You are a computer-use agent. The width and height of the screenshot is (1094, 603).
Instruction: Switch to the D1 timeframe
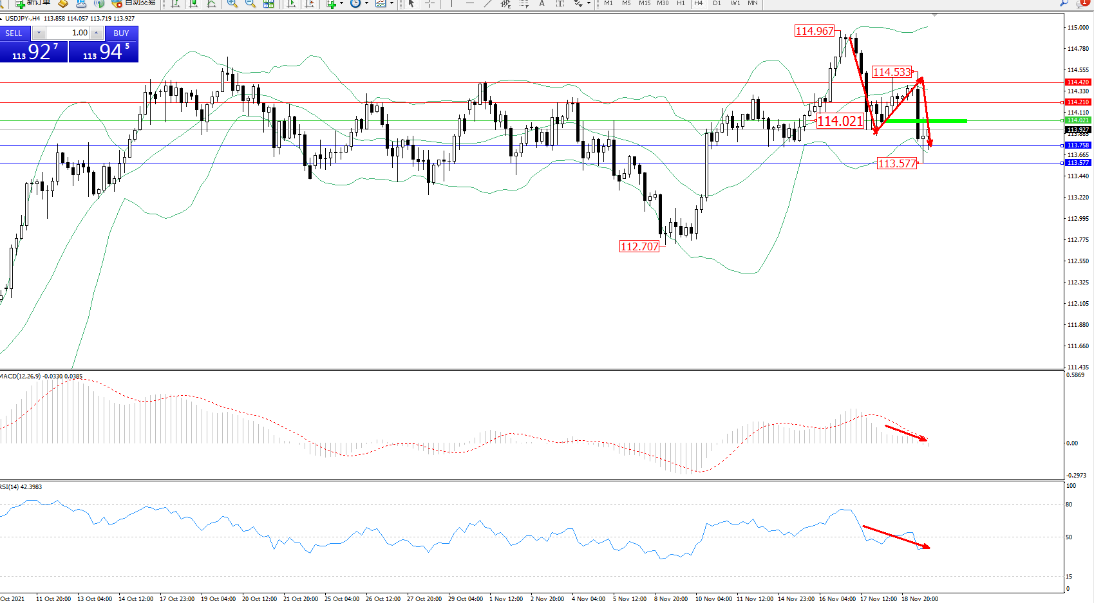[717, 4]
